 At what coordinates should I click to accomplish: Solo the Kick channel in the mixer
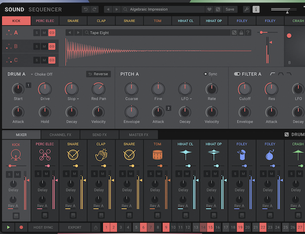(9, 175)
